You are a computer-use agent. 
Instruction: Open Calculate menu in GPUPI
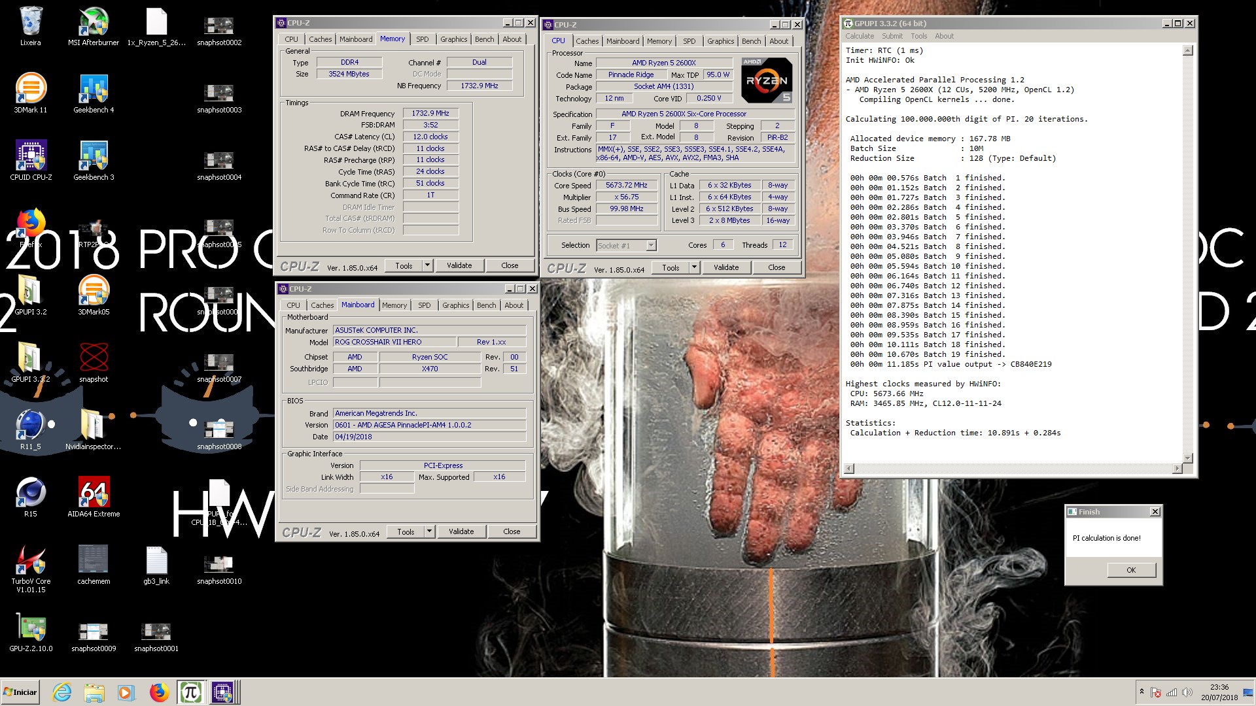pyautogui.click(x=860, y=36)
